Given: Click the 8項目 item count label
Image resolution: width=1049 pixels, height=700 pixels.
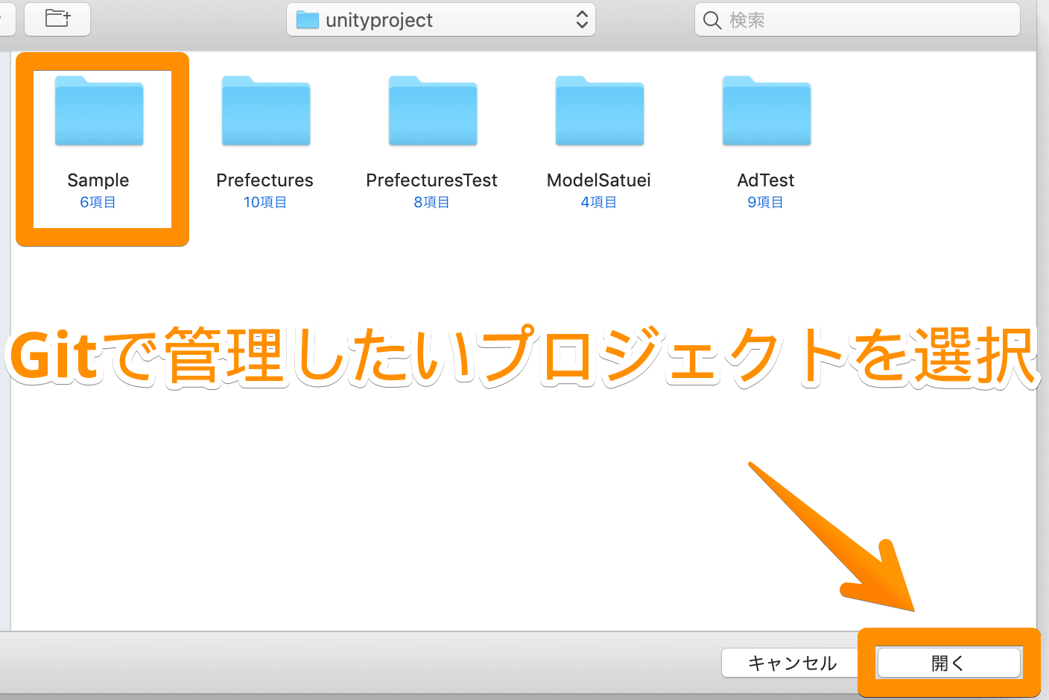Looking at the screenshot, I should [x=432, y=202].
